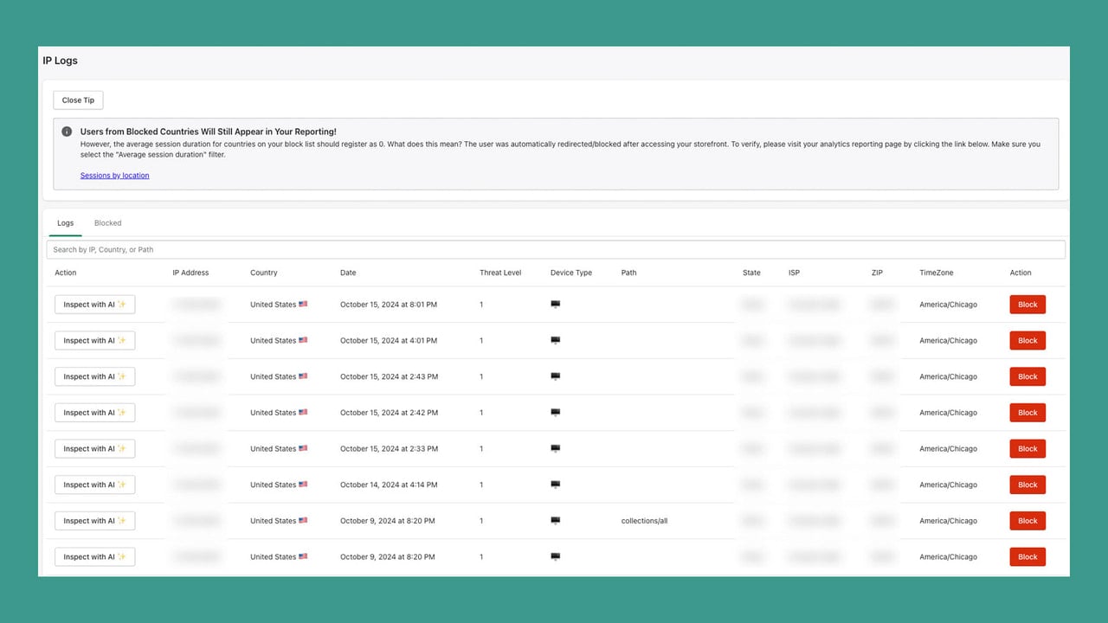Click the info icon in the tip banner
Image resolution: width=1108 pixels, height=623 pixels.
67,132
